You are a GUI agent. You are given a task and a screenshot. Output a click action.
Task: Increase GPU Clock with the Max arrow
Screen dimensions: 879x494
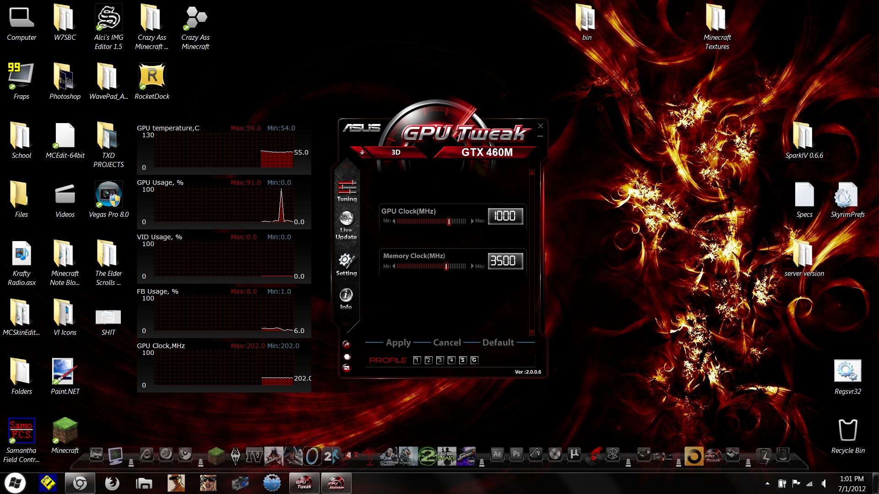coord(472,221)
